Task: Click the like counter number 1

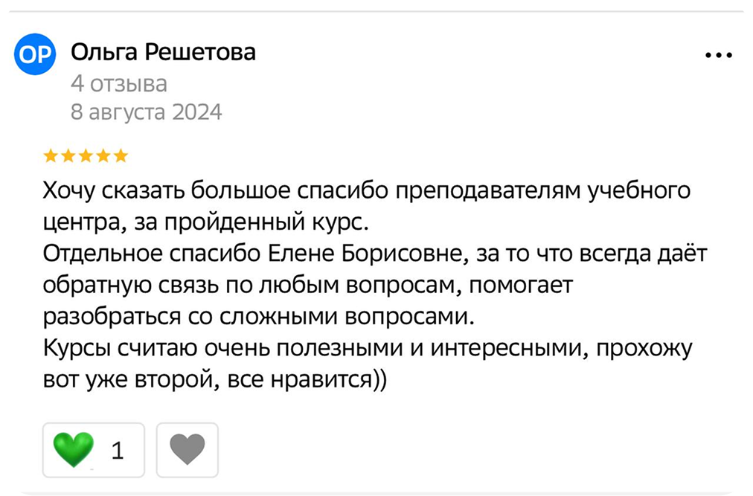Action: tap(117, 450)
